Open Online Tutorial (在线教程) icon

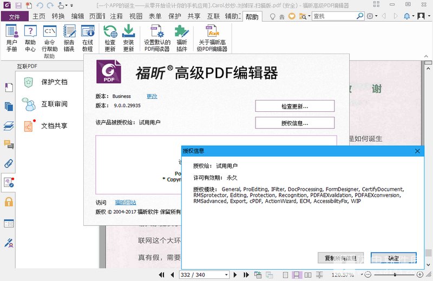tap(88, 38)
